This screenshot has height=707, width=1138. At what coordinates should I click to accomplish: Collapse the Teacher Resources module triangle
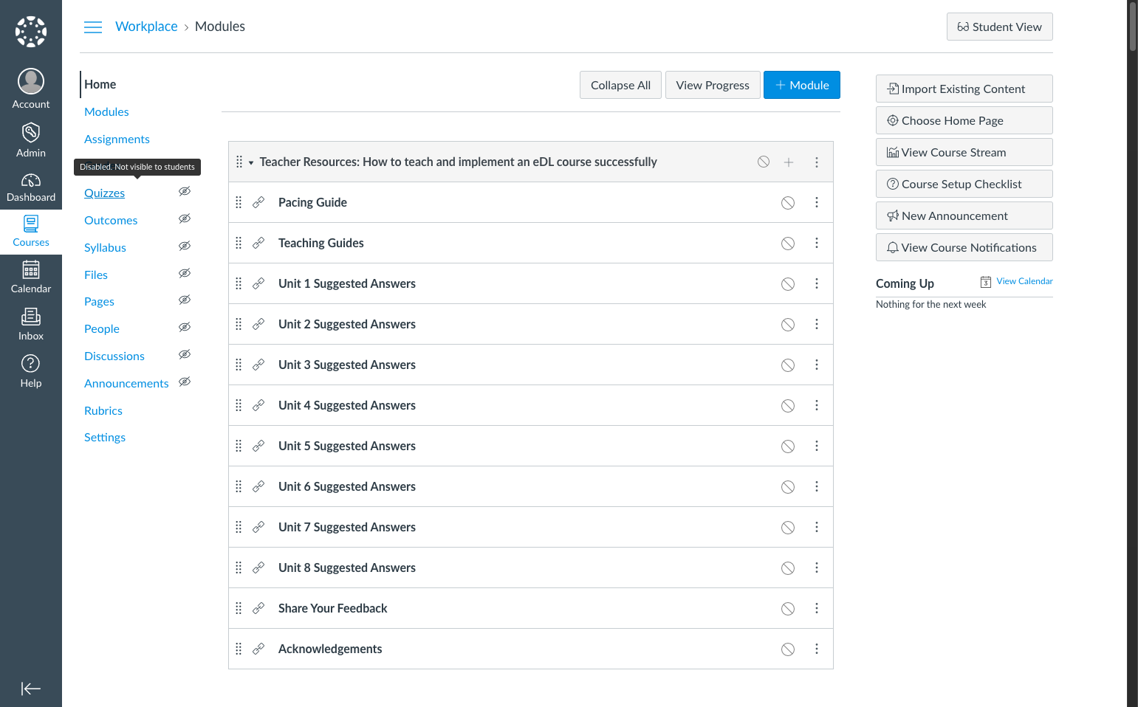251,162
